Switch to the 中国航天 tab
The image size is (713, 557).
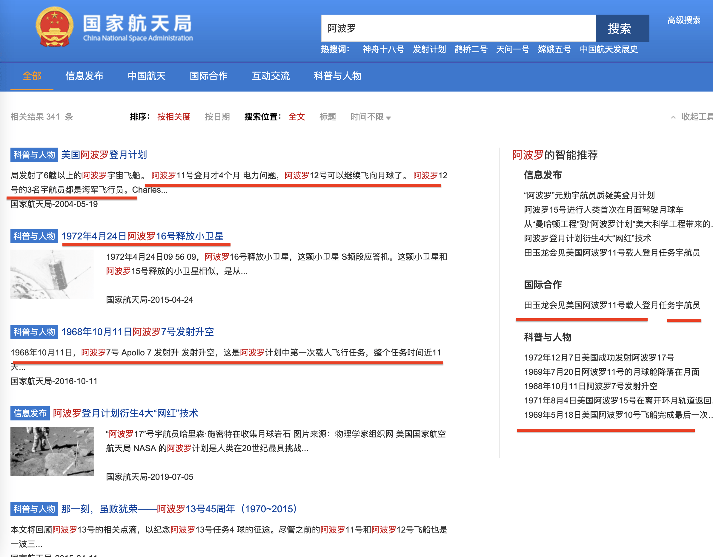[147, 76]
